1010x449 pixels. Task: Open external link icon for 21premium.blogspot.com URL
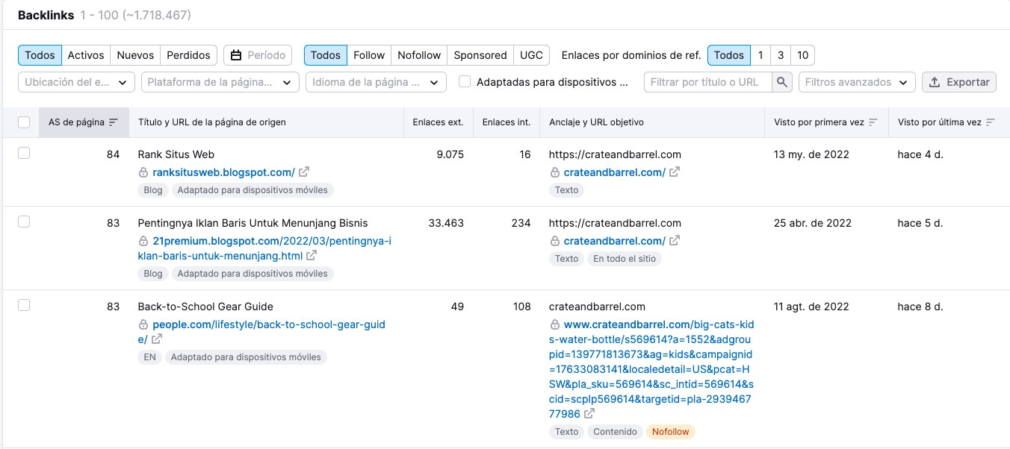click(312, 256)
